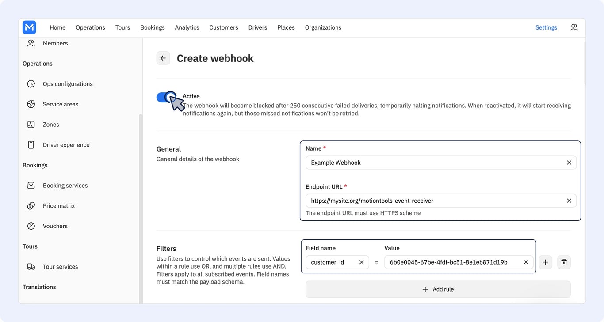This screenshot has width=604, height=322.
Task: Clear the Endpoint URL field
Action: click(569, 201)
